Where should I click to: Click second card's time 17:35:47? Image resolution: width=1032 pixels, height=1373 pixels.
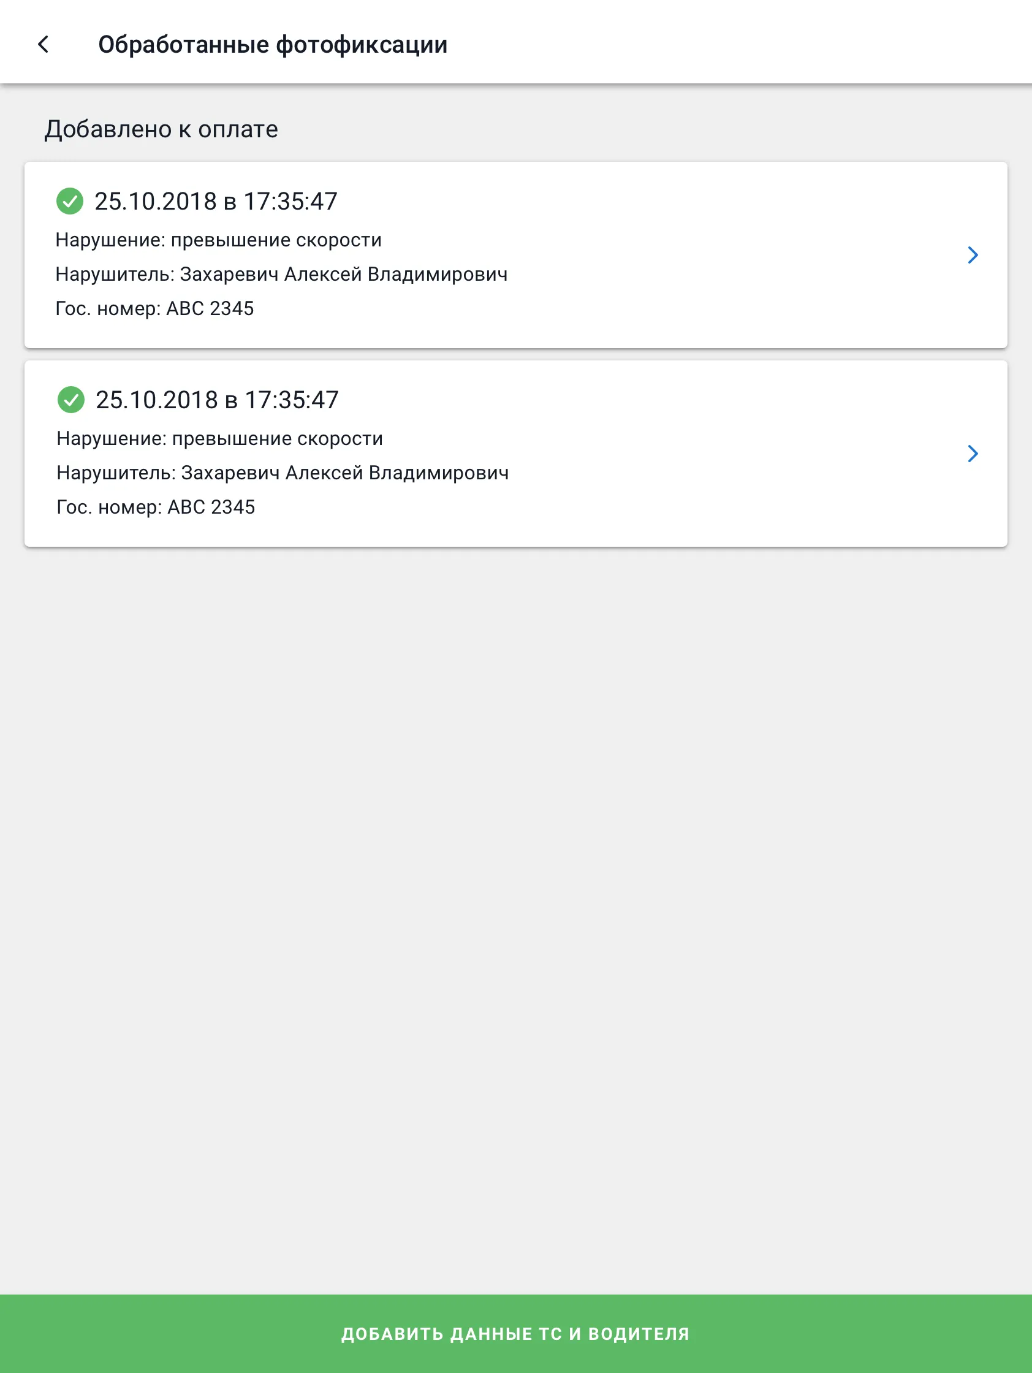point(292,400)
